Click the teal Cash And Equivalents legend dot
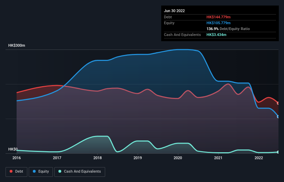 pyautogui.click(x=60, y=171)
